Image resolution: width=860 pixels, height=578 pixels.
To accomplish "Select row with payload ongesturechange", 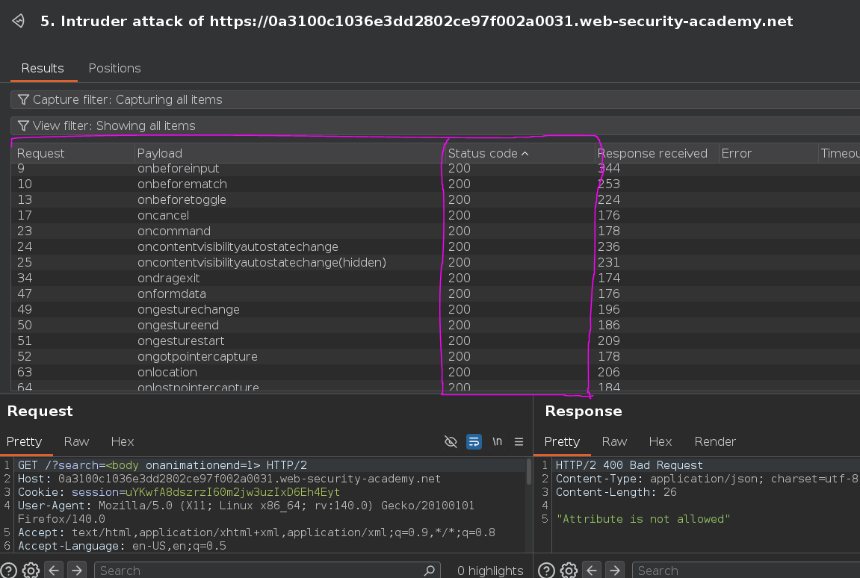I will [x=436, y=309].
